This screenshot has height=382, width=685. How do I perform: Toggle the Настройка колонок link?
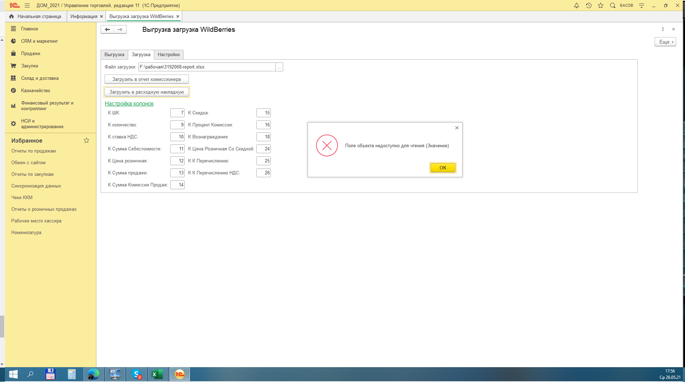click(x=129, y=104)
